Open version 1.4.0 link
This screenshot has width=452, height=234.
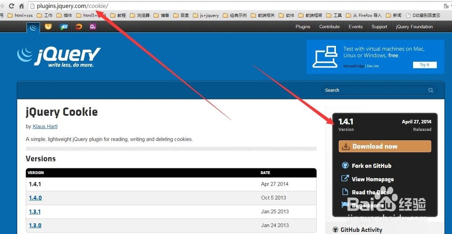[35, 198]
